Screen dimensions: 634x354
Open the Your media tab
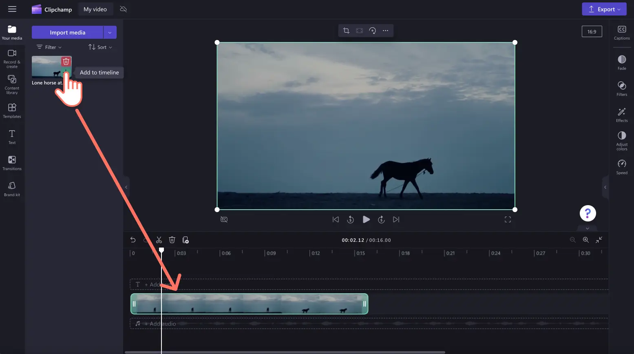[x=12, y=33]
